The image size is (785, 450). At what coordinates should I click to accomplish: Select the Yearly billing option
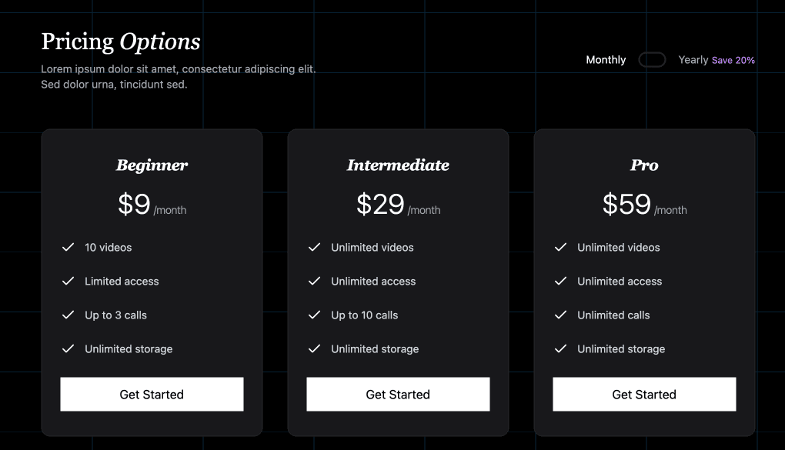(x=692, y=59)
